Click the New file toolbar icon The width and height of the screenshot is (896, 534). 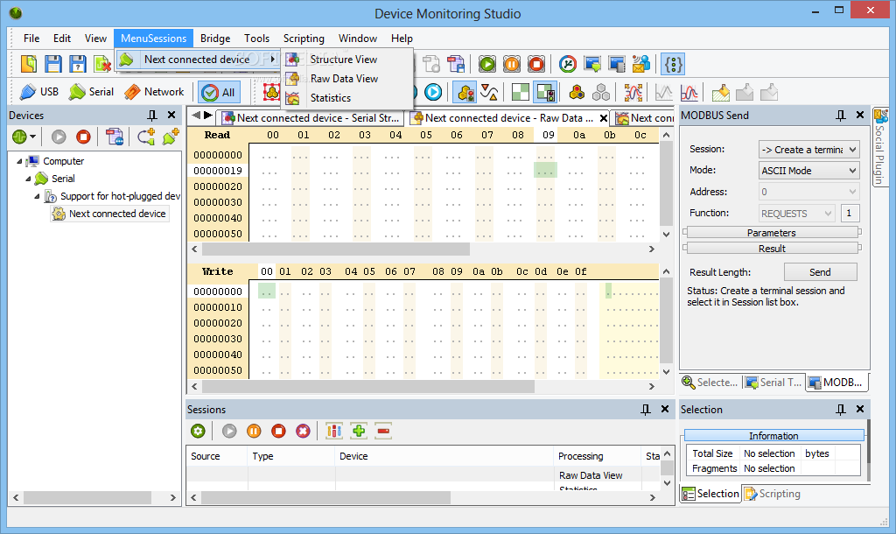pyautogui.click(x=29, y=63)
